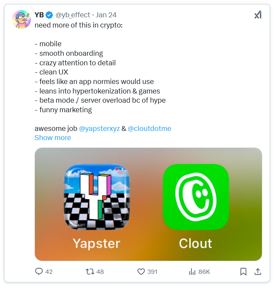
Task: Click the green Clout app icon
Action: (x=196, y=197)
